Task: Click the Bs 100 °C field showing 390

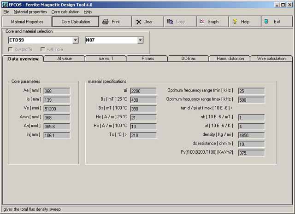Action: pos(143,109)
